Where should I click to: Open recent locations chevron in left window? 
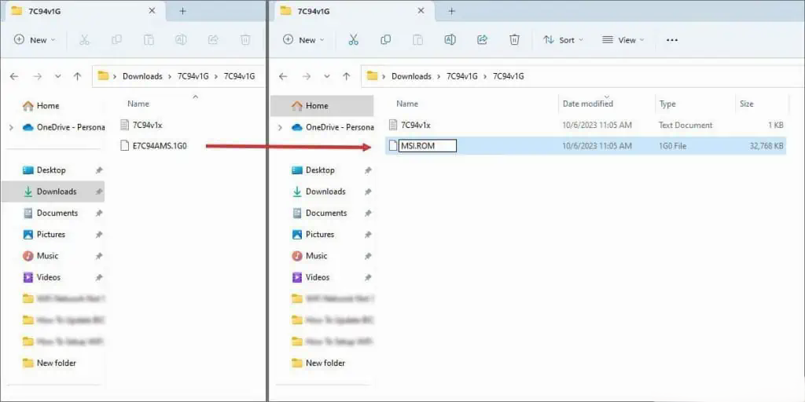point(58,76)
